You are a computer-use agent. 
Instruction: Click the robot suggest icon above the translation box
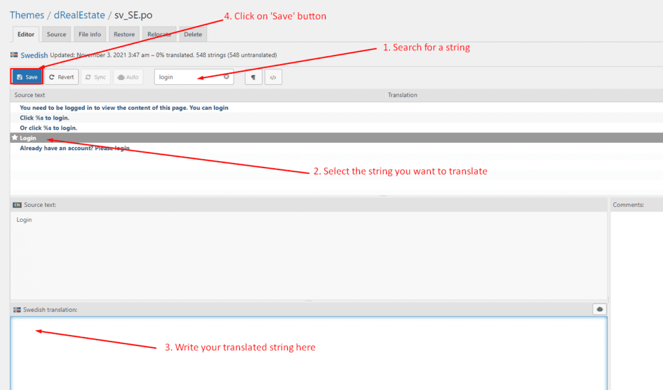(x=600, y=309)
